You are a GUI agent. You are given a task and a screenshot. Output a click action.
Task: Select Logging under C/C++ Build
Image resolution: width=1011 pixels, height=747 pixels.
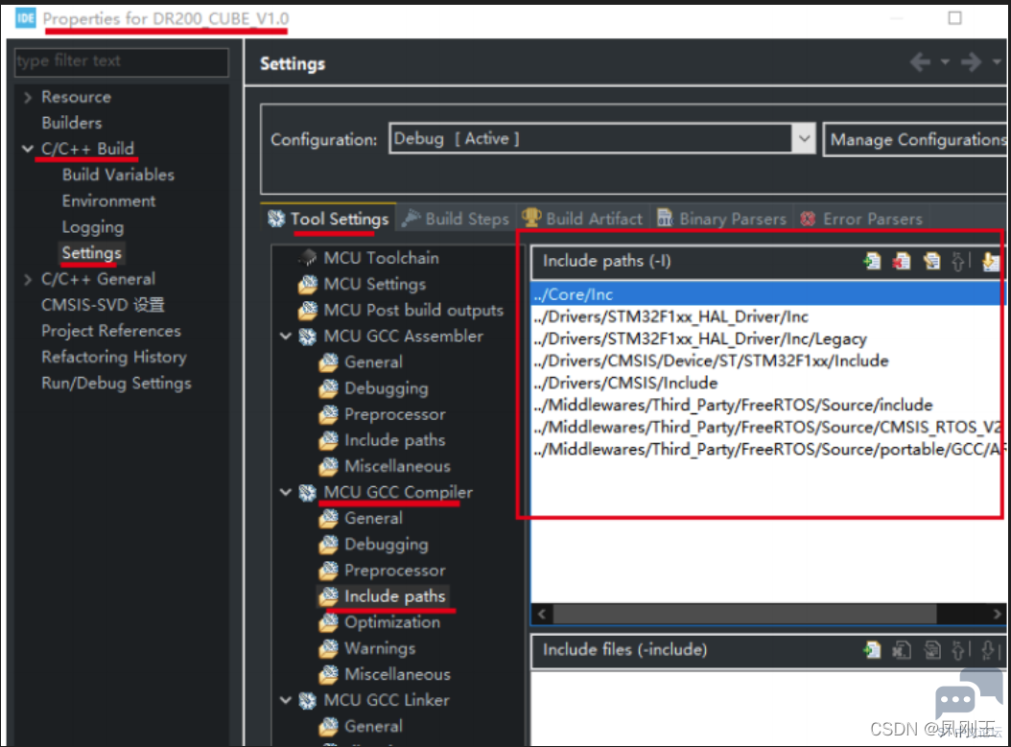click(93, 227)
